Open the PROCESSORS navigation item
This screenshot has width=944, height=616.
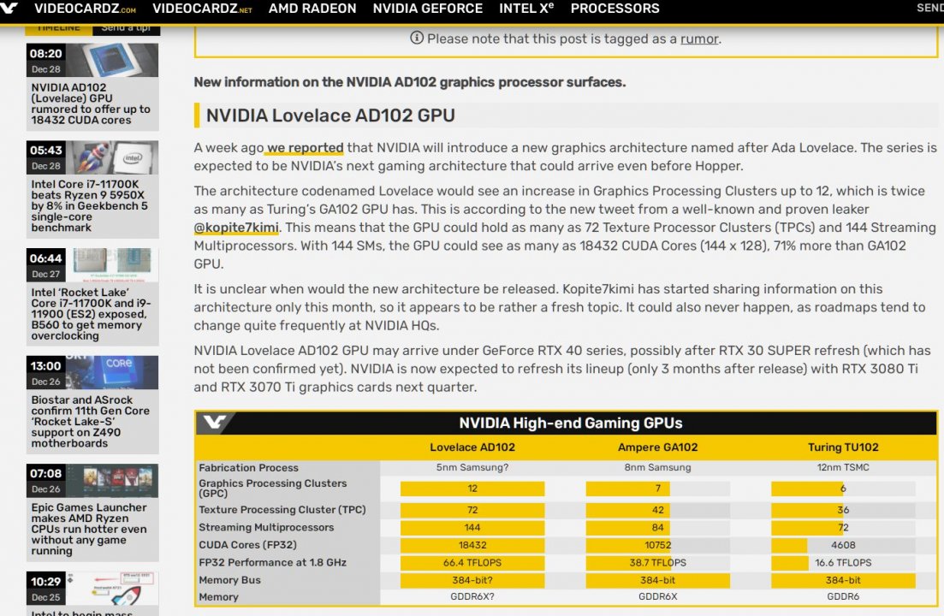(x=614, y=9)
